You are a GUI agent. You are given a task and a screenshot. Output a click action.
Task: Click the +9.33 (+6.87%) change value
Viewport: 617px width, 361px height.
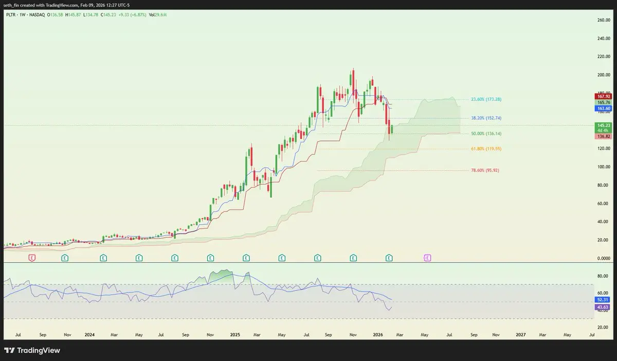click(x=132, y=15)
